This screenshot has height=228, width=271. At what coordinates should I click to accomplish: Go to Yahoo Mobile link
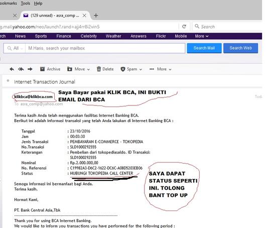181,36
